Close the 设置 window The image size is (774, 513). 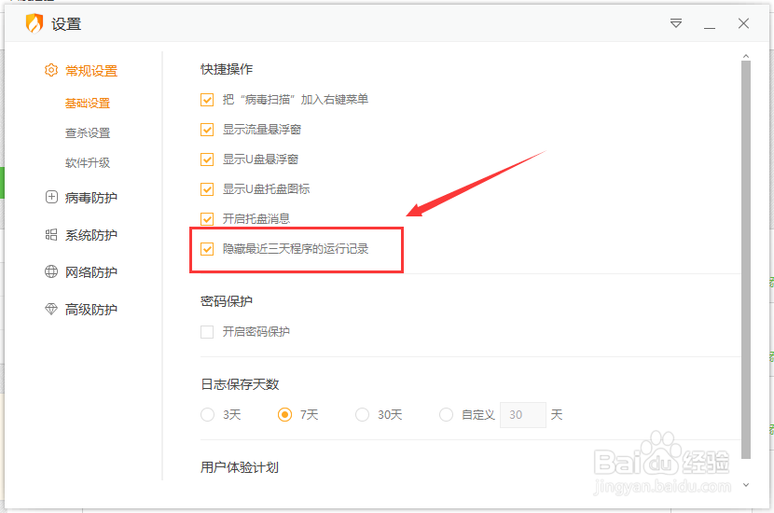tap(743, 23)
